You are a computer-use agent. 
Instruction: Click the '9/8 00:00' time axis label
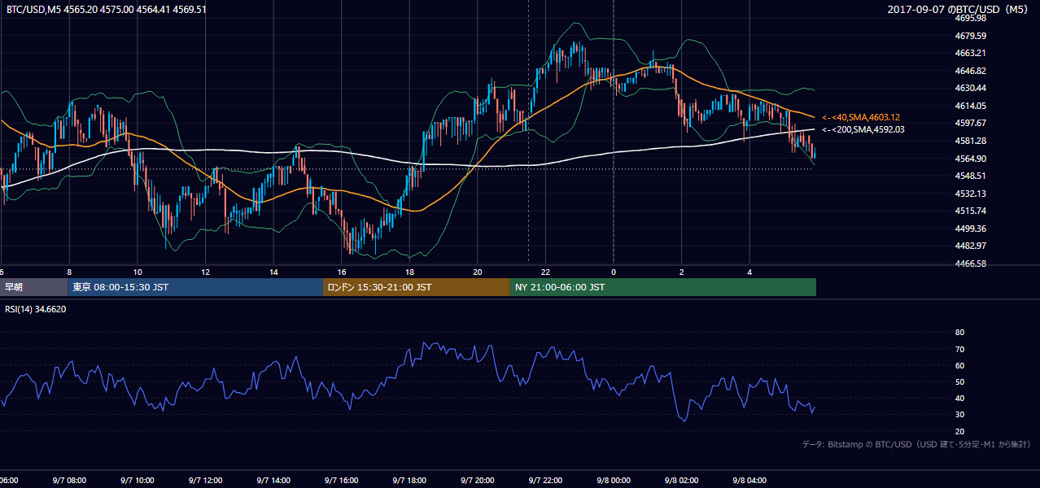click(x=614, y=481)
